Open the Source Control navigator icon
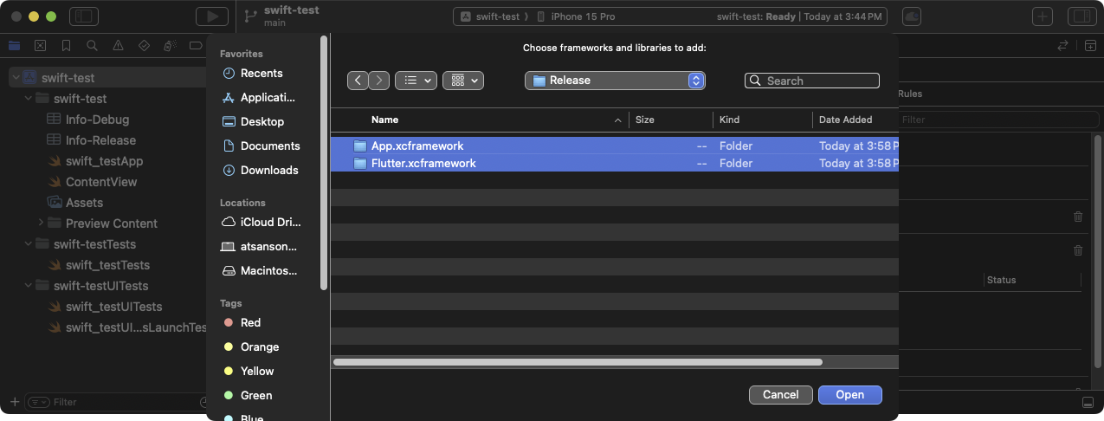This screenshot has width=1104, height=421. click(40, 45)
